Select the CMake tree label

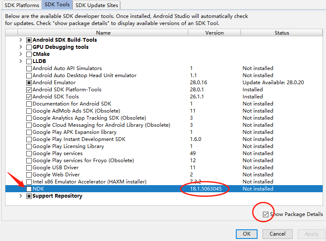(41, 54)
